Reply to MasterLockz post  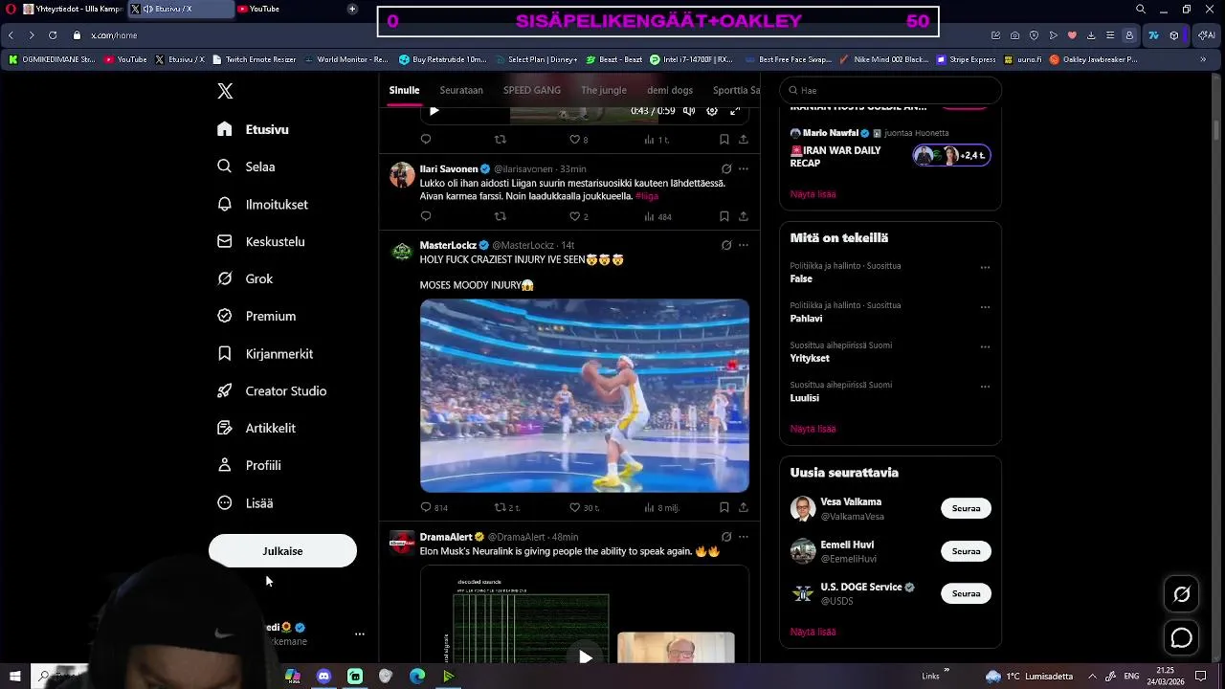point(426,507)
